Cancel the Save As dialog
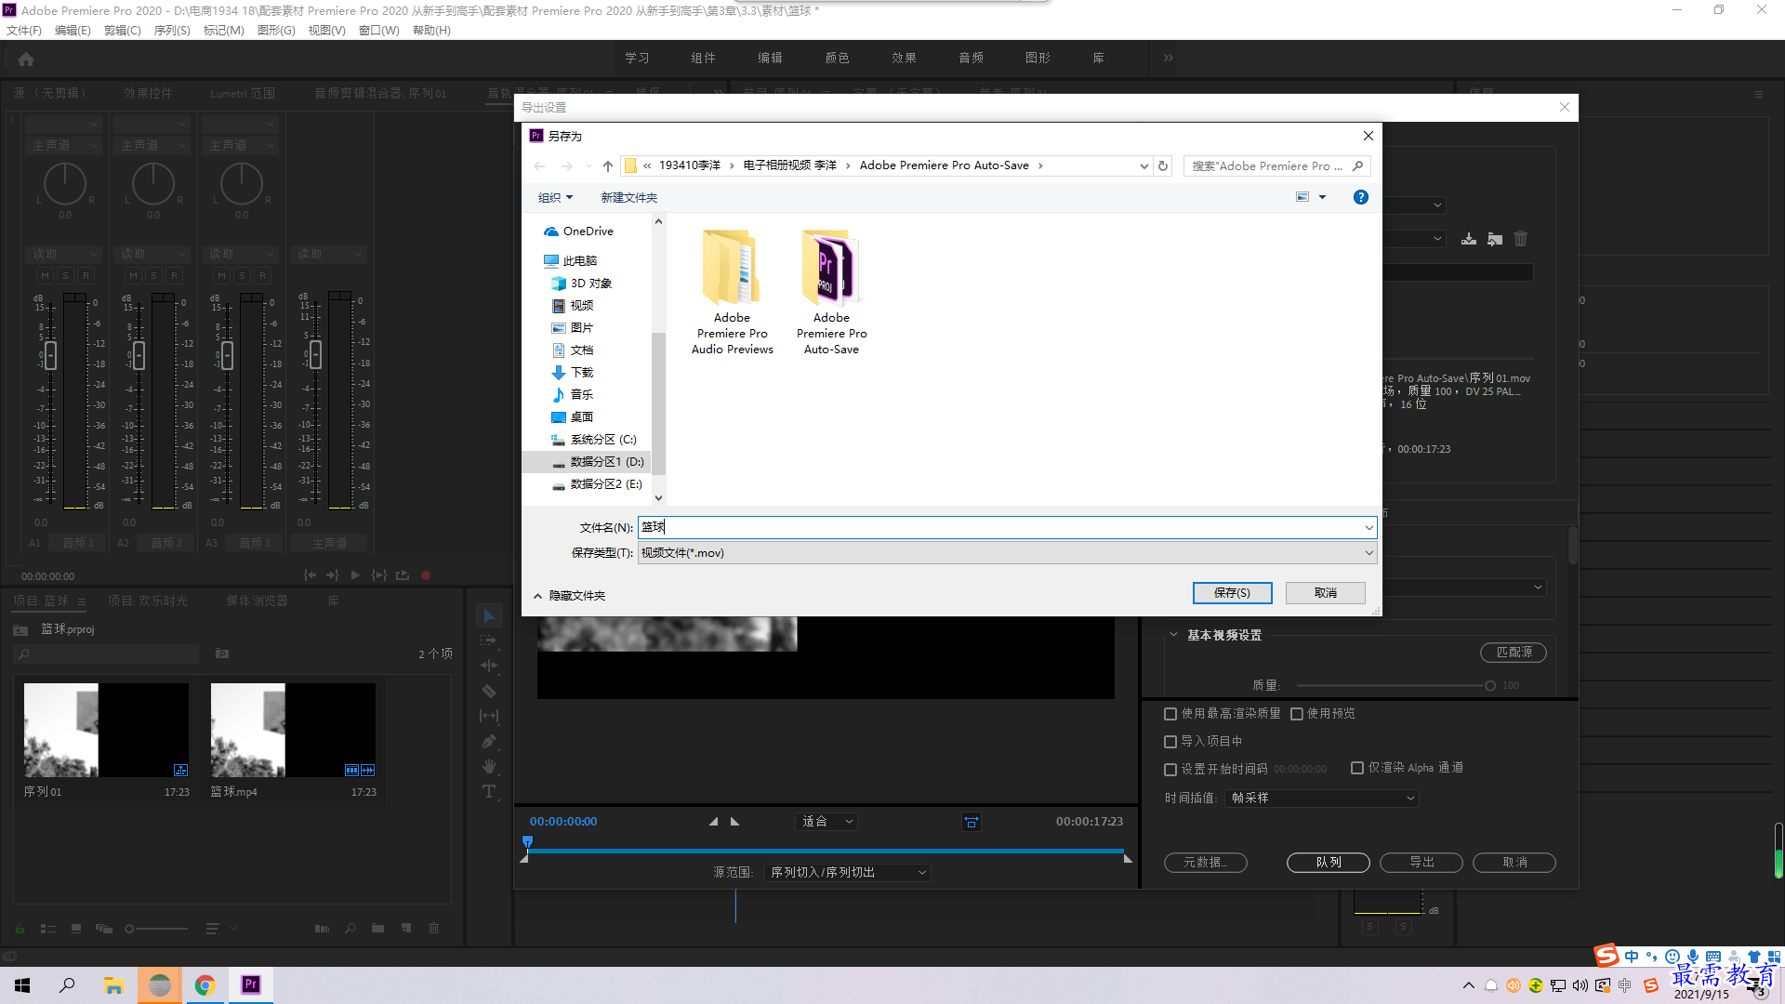 pos(1326,593)
